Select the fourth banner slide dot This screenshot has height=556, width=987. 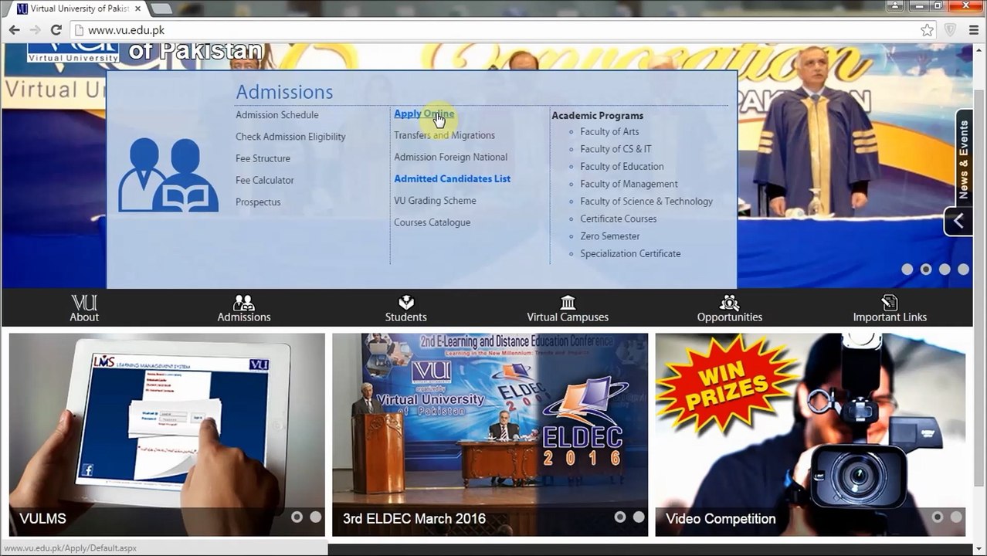point(963,270)
